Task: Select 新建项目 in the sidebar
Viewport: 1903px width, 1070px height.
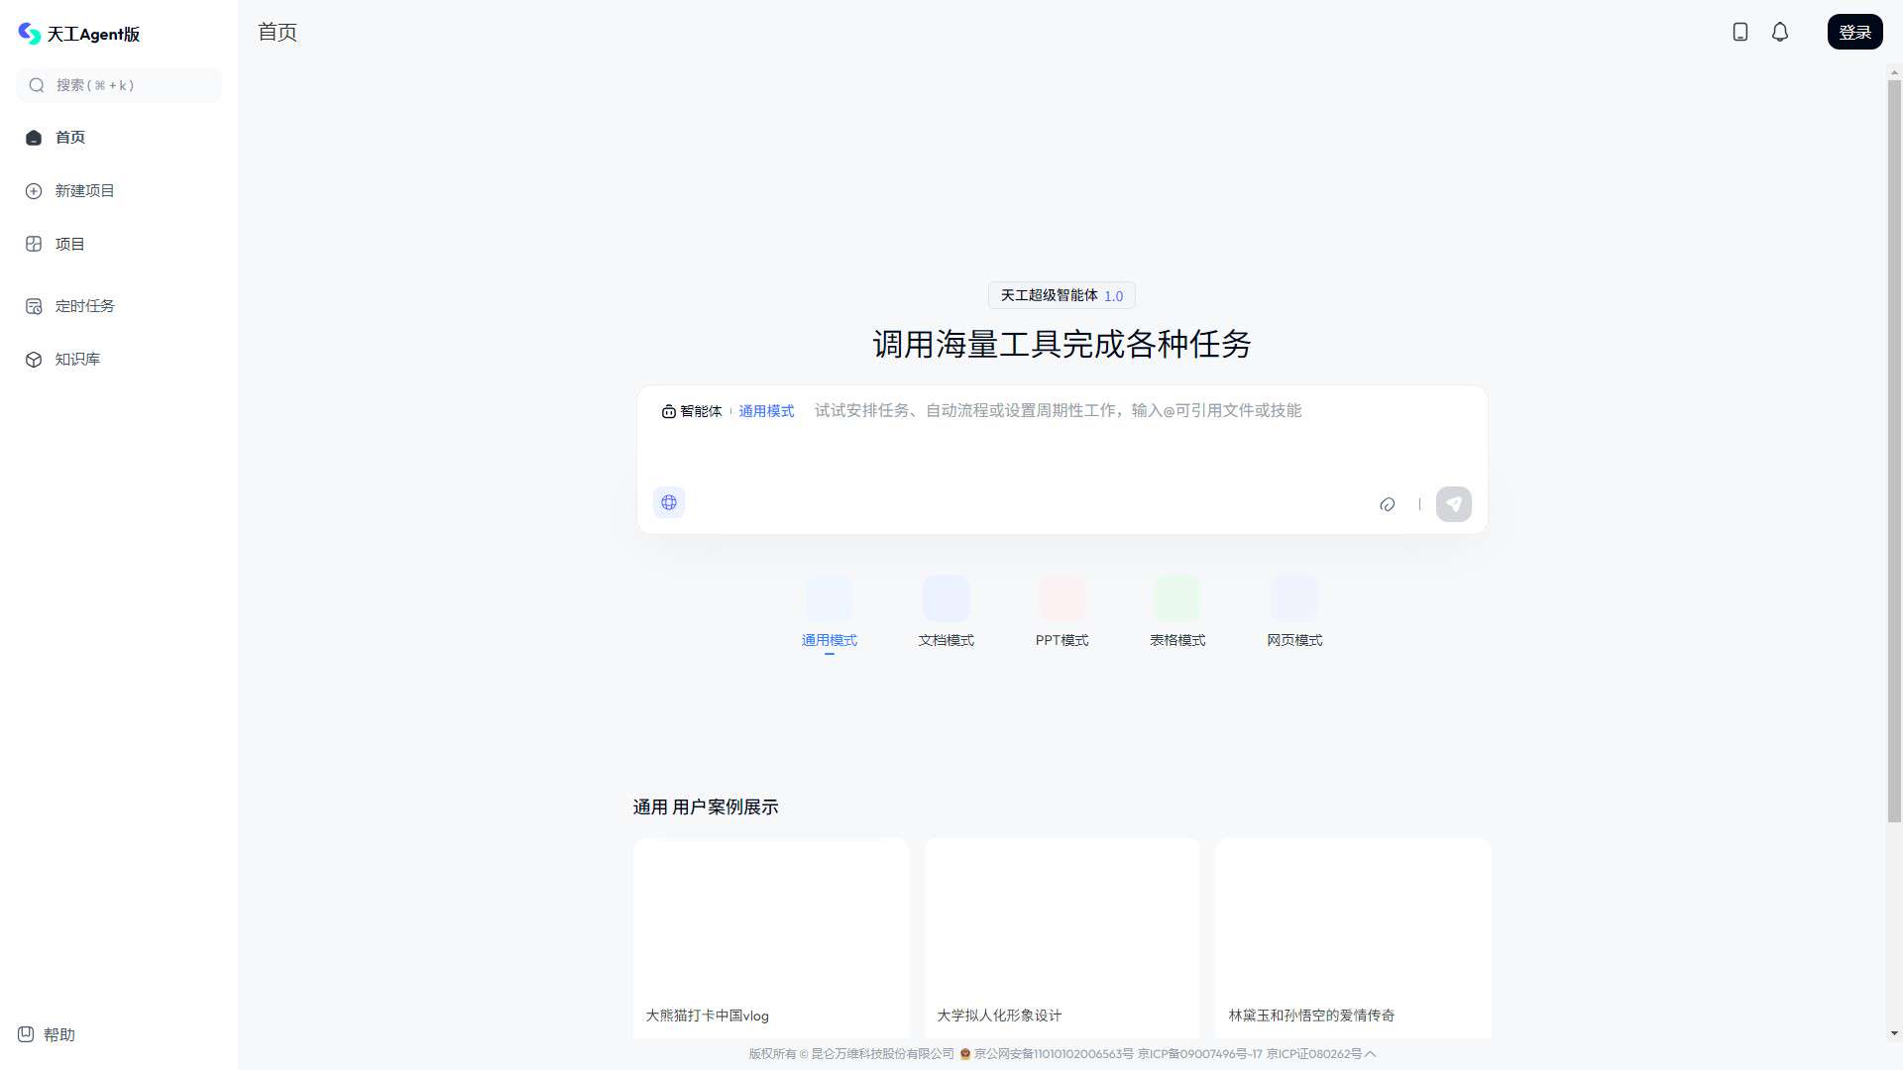Action: click(x=119, y=191)
